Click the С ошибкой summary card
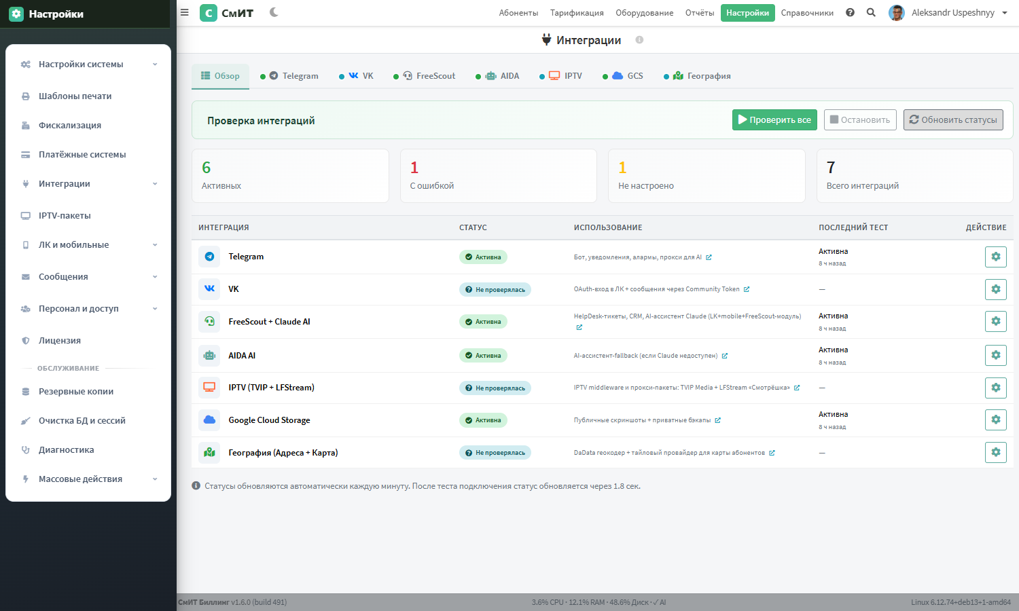 tap(499, 176)
